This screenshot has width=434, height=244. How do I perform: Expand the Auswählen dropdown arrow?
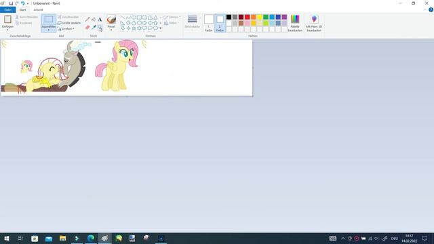[x=48, y=30]
